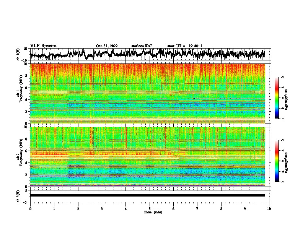
Task: Click the "8" tick on ch.1 frequency axis
Action: tap(27, 76)
